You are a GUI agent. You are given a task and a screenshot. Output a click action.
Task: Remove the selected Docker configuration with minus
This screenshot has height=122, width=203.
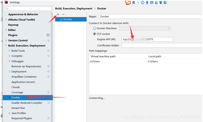click(x=63, y=14)
